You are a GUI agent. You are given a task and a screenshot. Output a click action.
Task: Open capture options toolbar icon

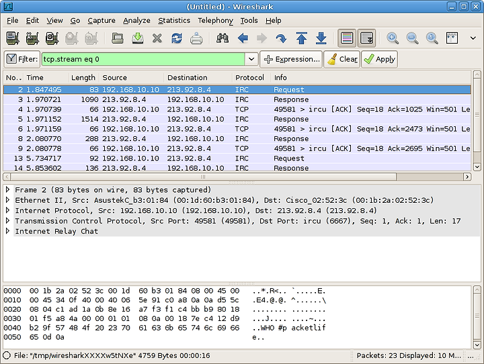pyautogui.click(x=32, y=38)
